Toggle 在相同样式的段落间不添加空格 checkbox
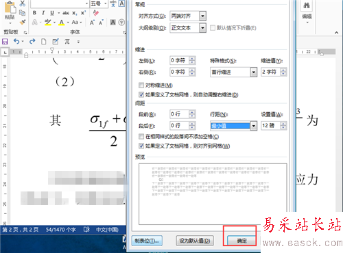The height and width of the screenshot is (253, 343). pyautogui.click(x=141, y=137)
